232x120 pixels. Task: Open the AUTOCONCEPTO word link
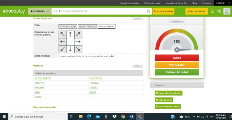43,78
